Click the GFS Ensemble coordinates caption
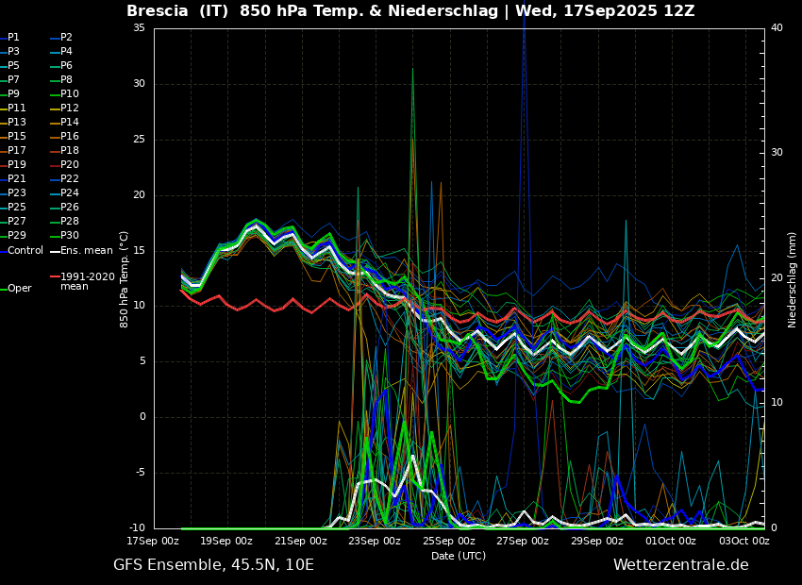 (213, 565)
